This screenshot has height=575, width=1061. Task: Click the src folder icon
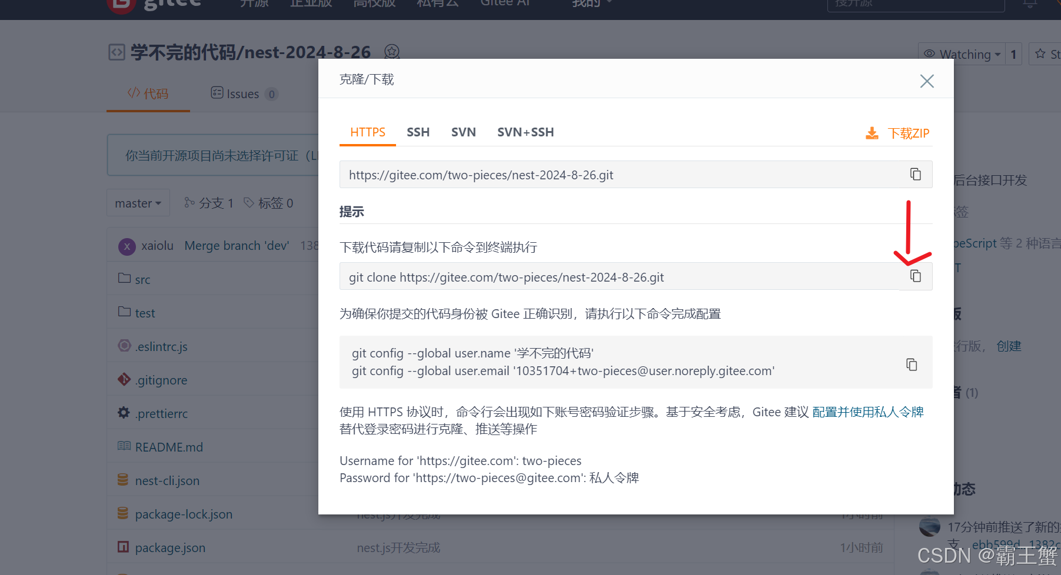point(124,278)
